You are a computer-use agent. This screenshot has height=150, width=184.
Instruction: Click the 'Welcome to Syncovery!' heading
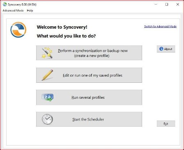pyautogui.click(x=62, y=27)
